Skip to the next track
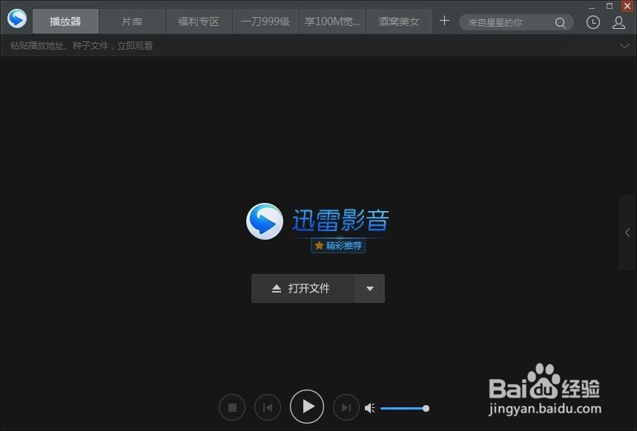 pyautogui.click(x=346, y=407)
